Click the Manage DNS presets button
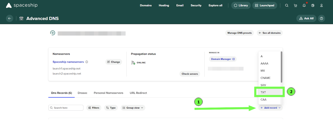 point(240,33)
